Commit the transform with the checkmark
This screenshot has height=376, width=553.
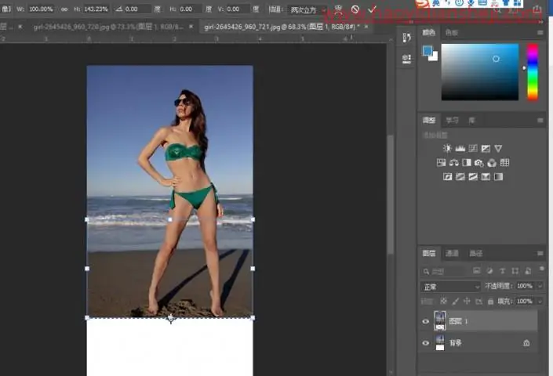(372, 9)
